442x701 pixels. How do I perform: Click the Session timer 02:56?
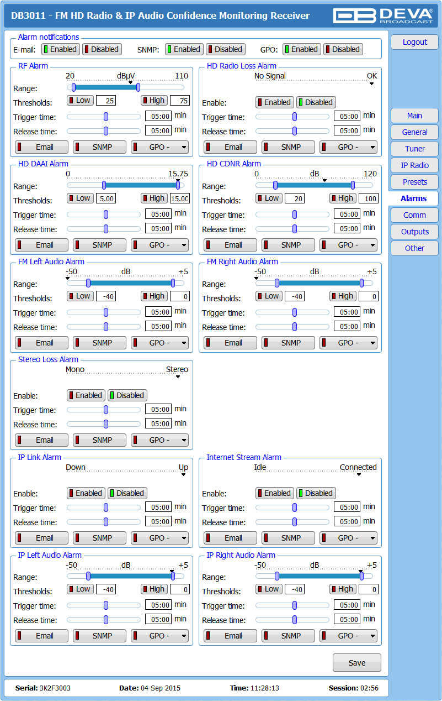(369, 688)
